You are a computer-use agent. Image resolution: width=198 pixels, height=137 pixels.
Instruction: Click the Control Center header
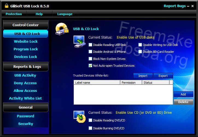tap(26, 25)
